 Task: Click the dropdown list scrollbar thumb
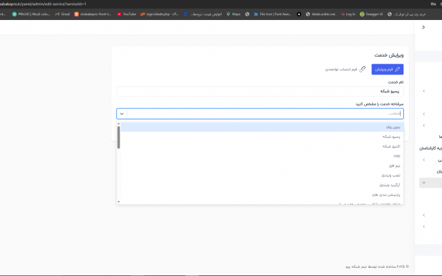click(x=119, y=137)
